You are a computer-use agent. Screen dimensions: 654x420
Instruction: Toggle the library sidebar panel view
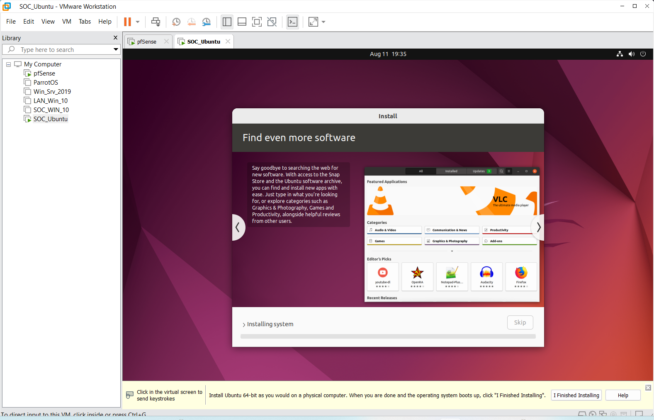tap(227, 22)
